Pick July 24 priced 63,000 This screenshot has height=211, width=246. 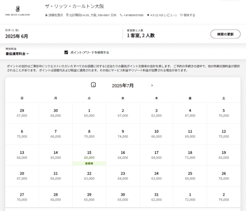156,176
